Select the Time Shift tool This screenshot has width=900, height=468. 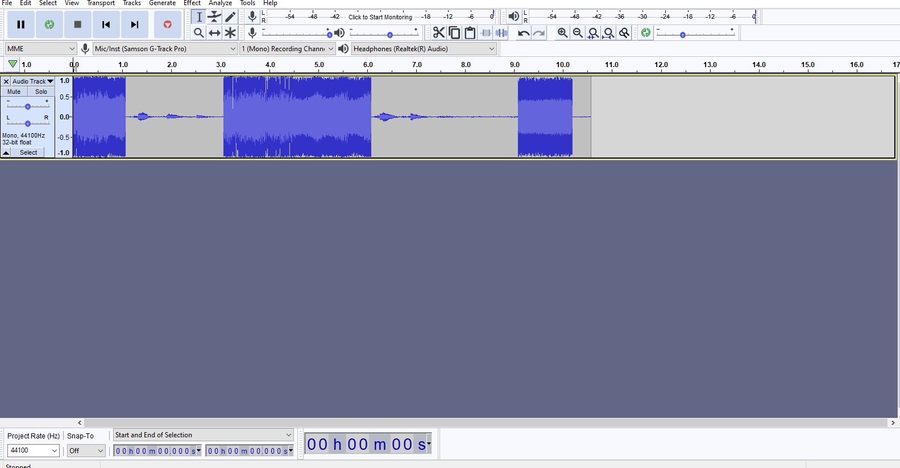(214, 33)
